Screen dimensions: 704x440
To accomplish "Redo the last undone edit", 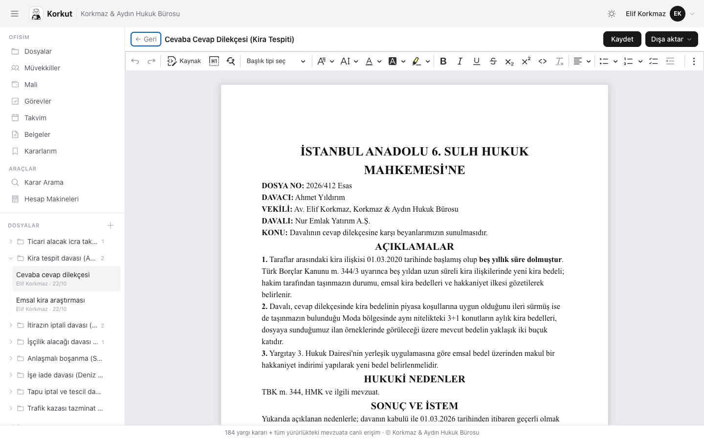I will [x=152, y=61].
